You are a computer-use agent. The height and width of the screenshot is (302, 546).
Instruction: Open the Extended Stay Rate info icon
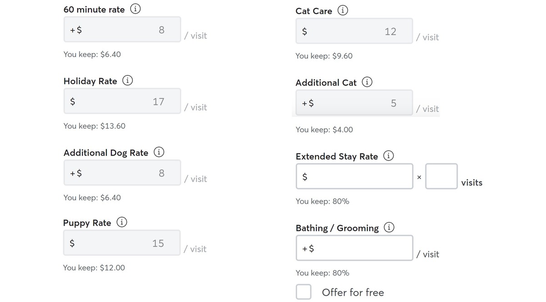coord(389,156)
